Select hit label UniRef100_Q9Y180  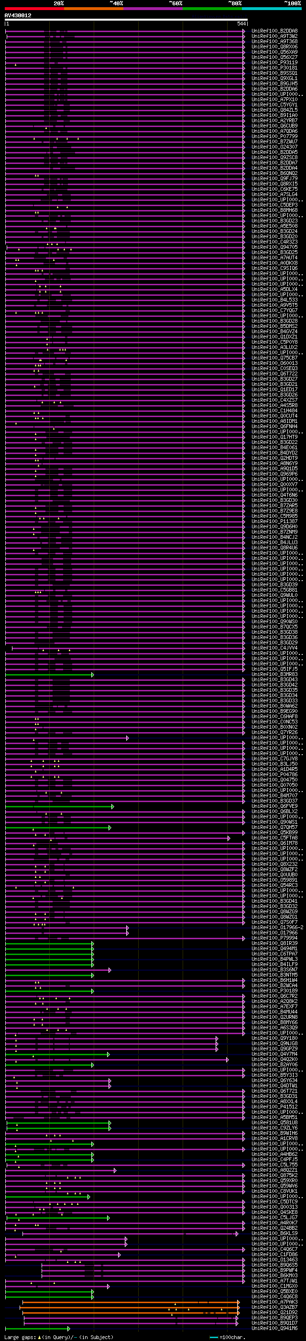[x=274, y=1038]
